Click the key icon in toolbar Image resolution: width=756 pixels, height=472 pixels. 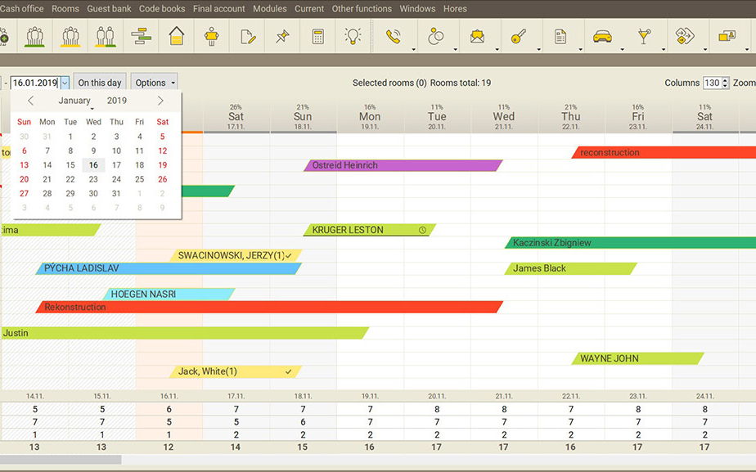point(518,37)
